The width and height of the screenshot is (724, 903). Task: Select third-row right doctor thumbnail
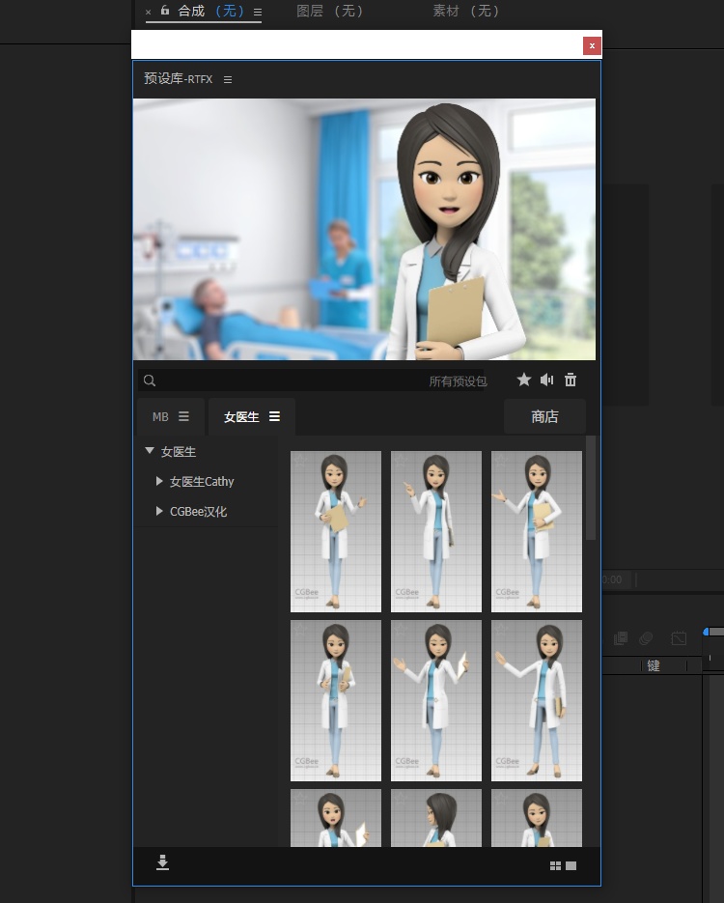[x=537, y=818]
